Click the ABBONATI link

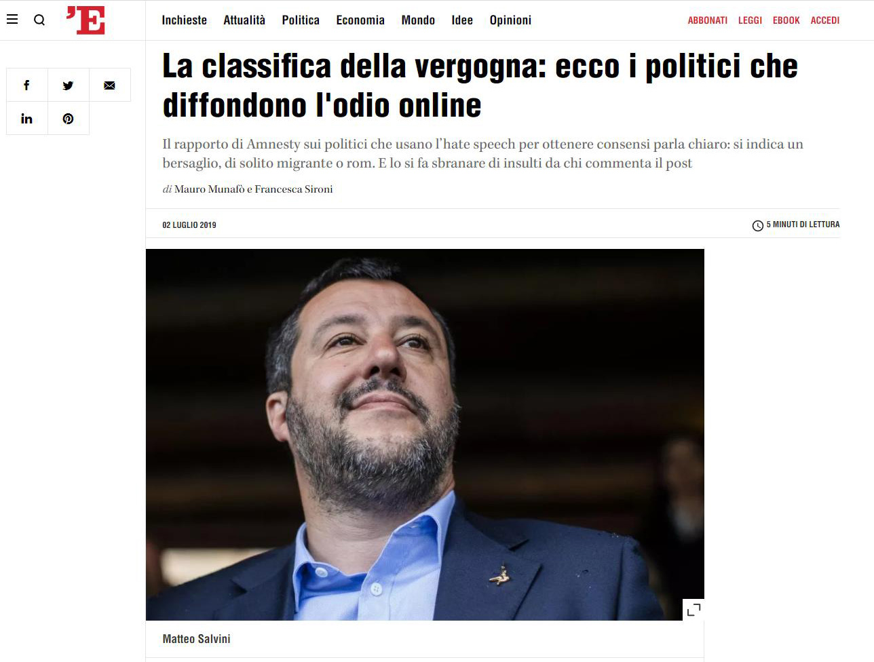[x=707, y=20]
